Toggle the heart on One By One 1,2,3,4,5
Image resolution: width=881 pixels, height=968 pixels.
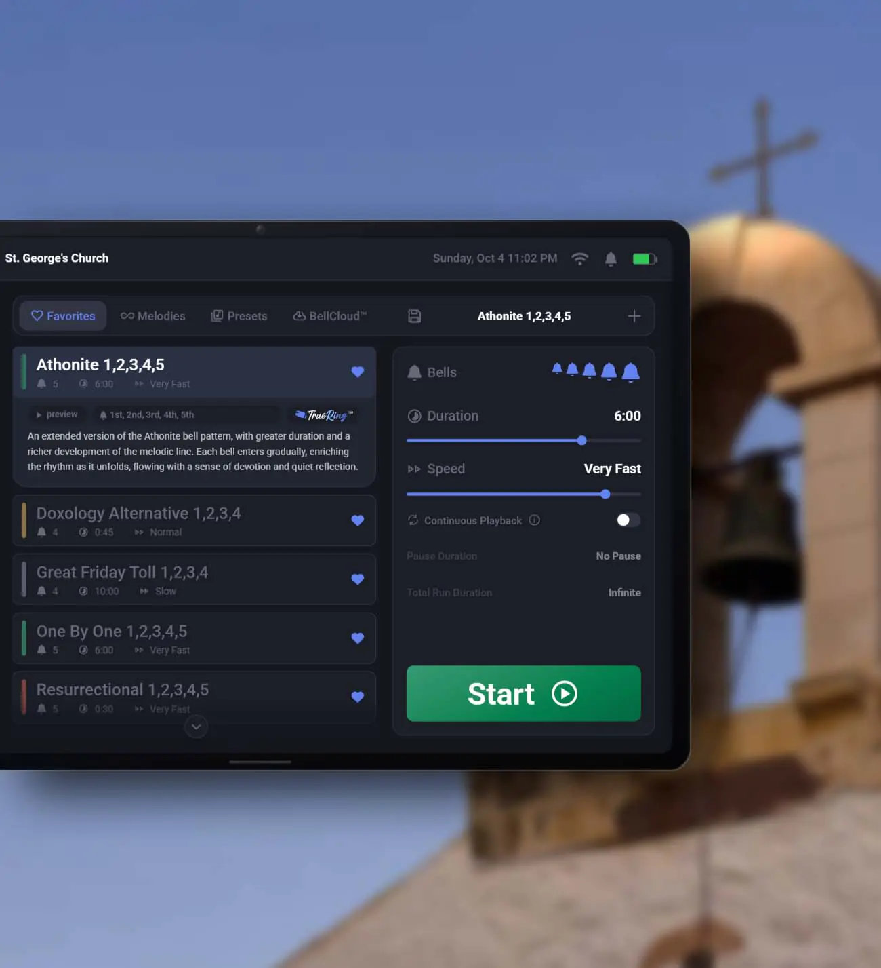pos(358,638)
